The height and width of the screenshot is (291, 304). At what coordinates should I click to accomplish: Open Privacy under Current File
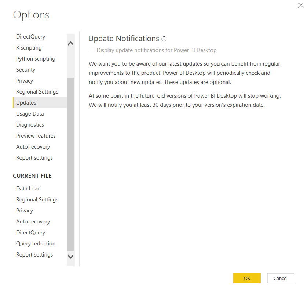pyautogui.click(x=25, y=211)
